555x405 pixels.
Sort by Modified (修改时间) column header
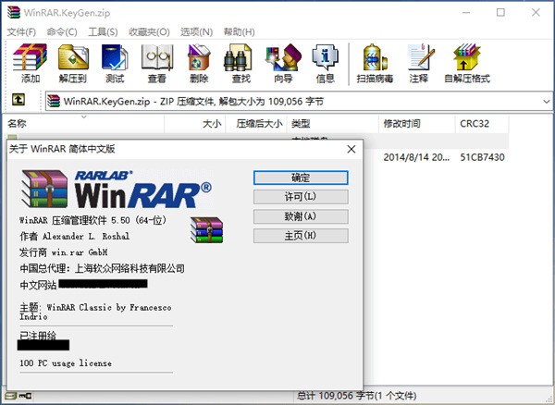tap(417, 124)
